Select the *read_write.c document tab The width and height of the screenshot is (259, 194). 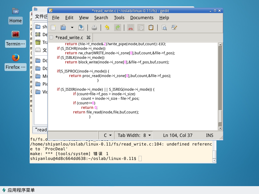[x=69, y=38]
